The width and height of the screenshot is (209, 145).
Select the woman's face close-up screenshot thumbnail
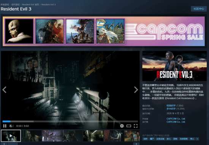32,136
